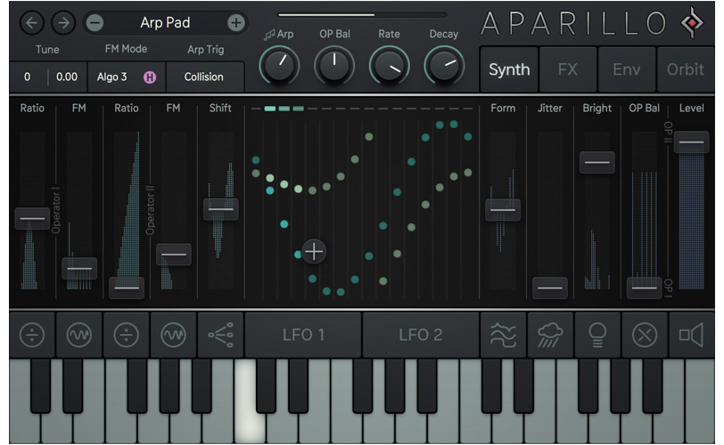Open the Algo 3 FM Mode selector
This screenshot has width=724, height=445.
[111, 77]
